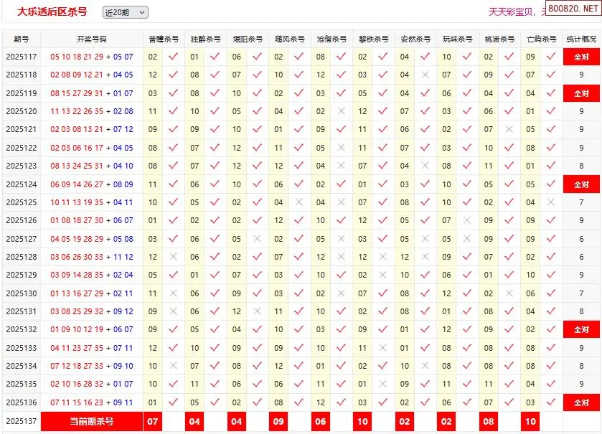Click the red 当前期杀号 label

pos(91,422)
